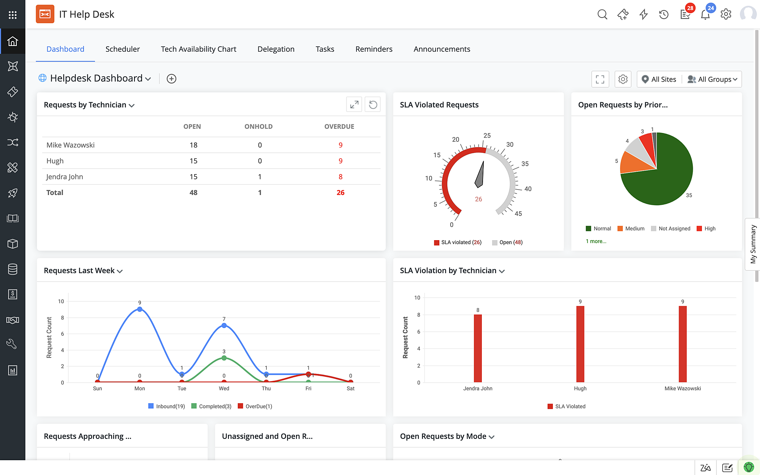Open the recent history clock icon
This screenshot has height=475, width=760.
[x=663, y=14]
